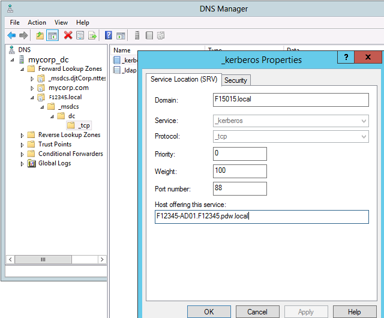Click the DNS Manager title bar icon

click(x=10, y=8)
